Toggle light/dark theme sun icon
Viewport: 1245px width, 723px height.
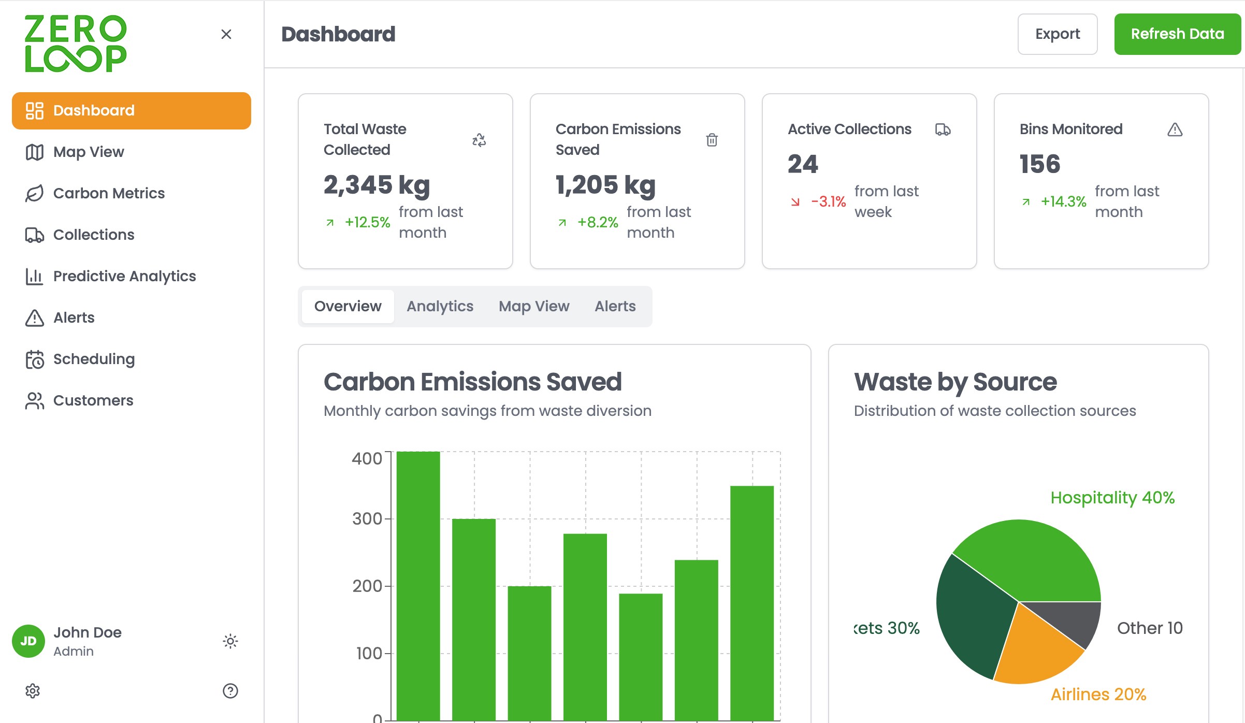(230, 641)
